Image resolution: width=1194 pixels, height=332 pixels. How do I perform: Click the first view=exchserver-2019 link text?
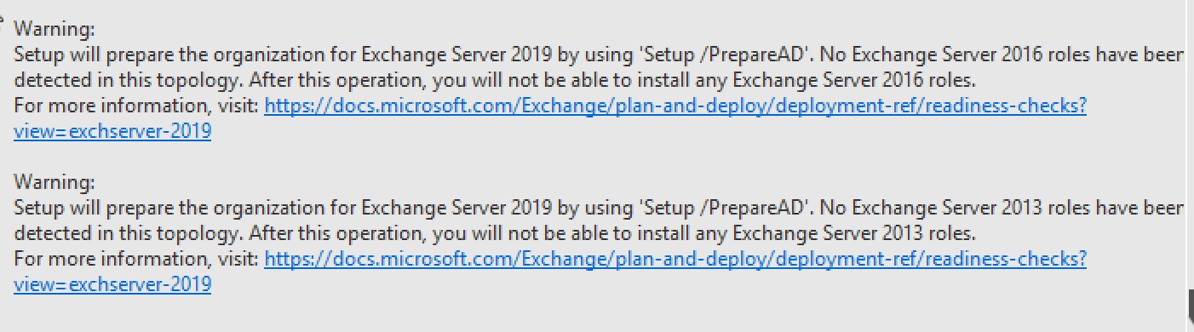pos(112,132)
